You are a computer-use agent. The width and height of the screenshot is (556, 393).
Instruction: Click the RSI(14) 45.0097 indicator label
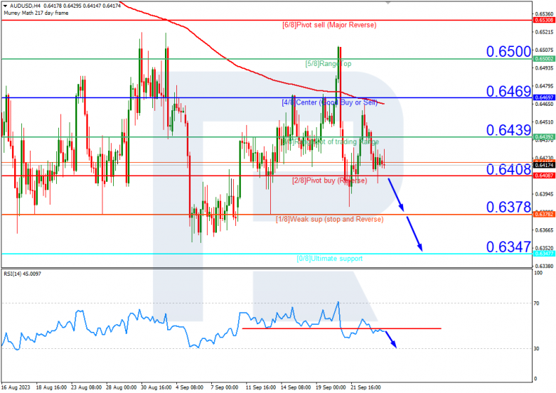tap(22, 274)
